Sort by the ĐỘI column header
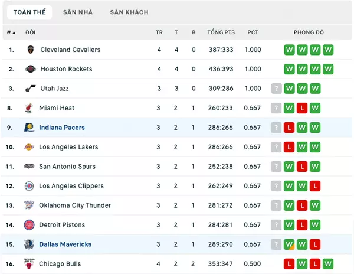354x274 pixels. click(x=31, y=32)
